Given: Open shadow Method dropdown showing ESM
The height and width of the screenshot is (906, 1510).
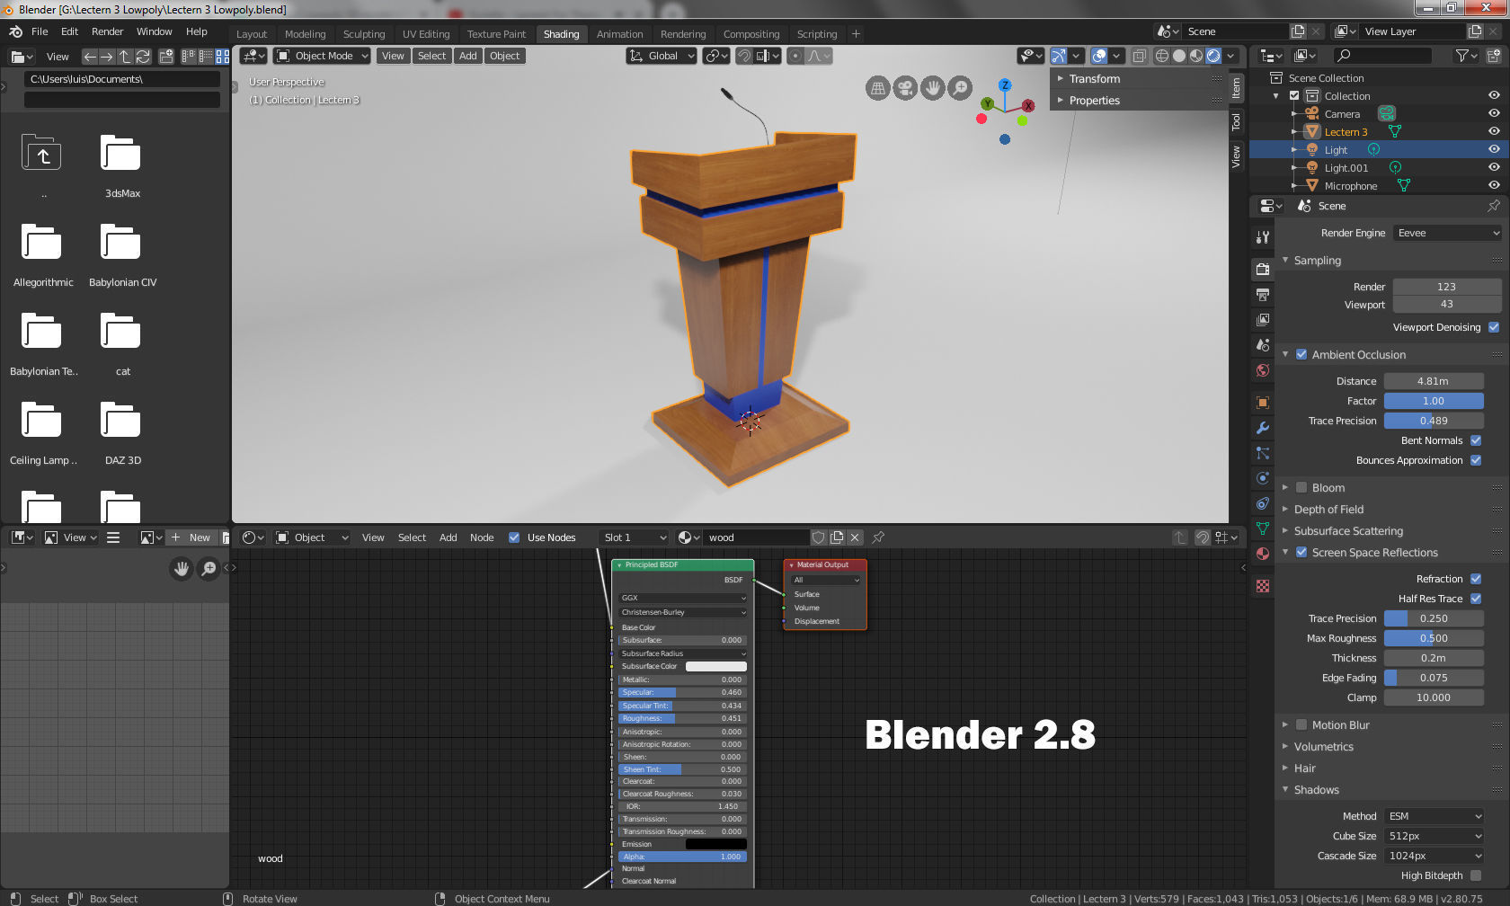Looking at the screenshot, I should pos(1434,816).
